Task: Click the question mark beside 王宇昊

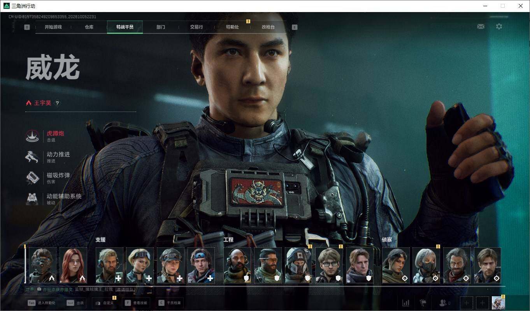Action: [x=57, y=103]
